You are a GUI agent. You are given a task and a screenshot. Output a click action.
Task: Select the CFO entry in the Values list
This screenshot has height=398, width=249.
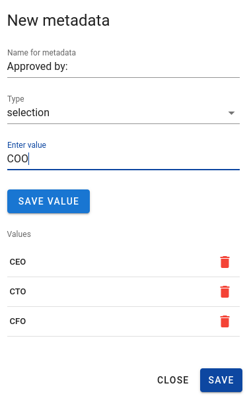[x=124, y=321]
